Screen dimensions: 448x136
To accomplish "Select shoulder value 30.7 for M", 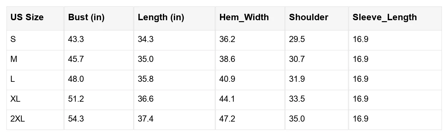I will pos(297,59).
